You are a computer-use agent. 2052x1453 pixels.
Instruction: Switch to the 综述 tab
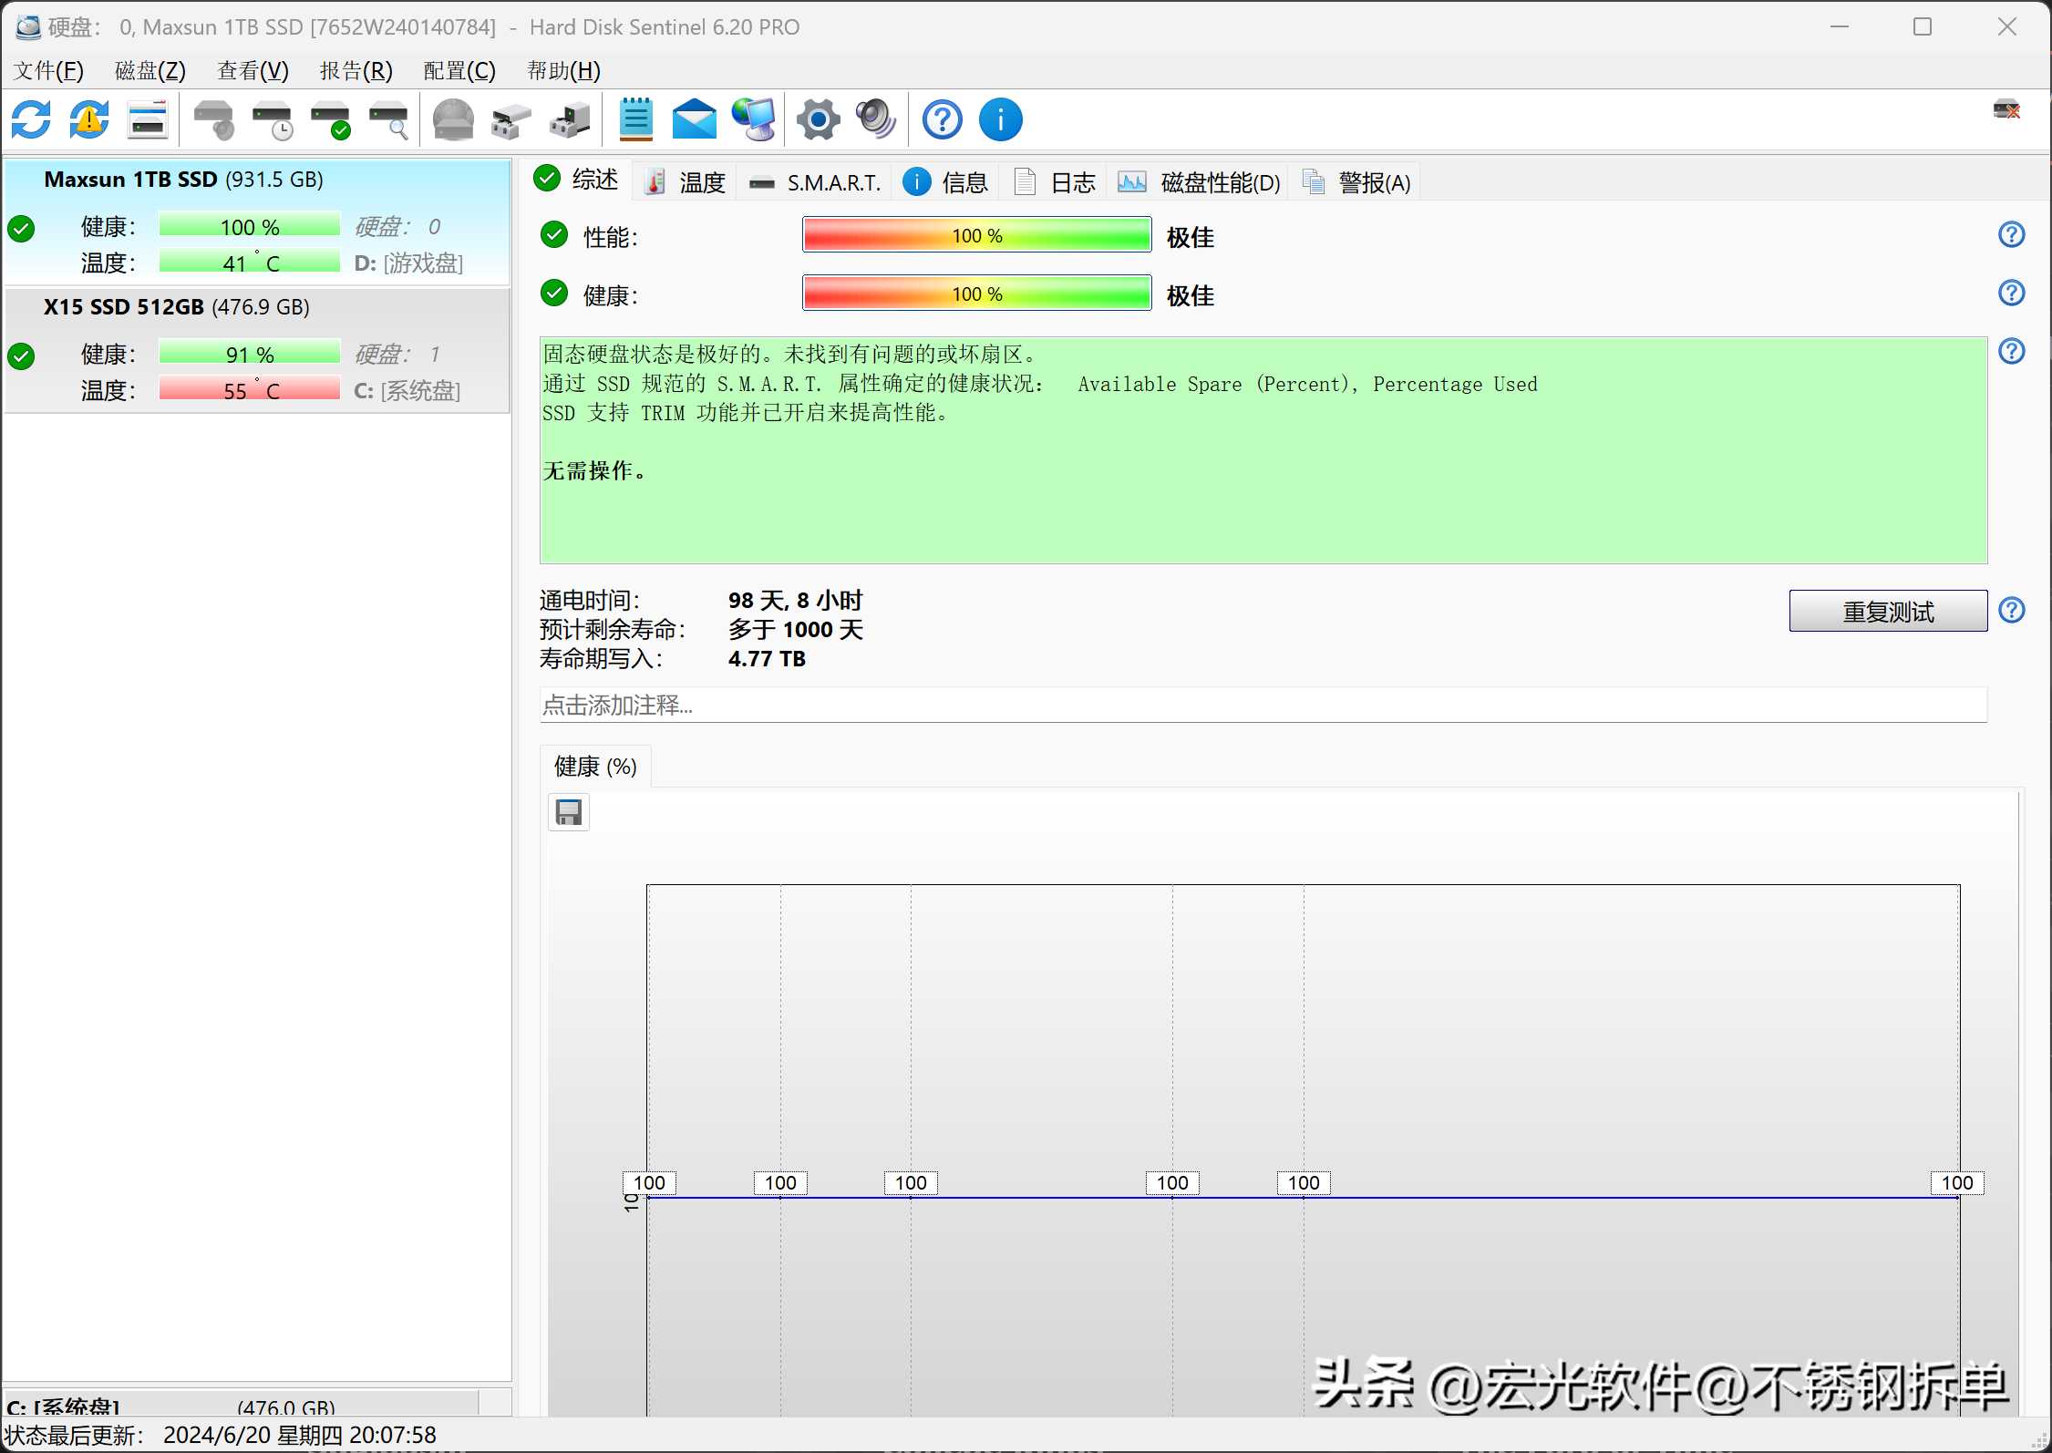(577, 180)
